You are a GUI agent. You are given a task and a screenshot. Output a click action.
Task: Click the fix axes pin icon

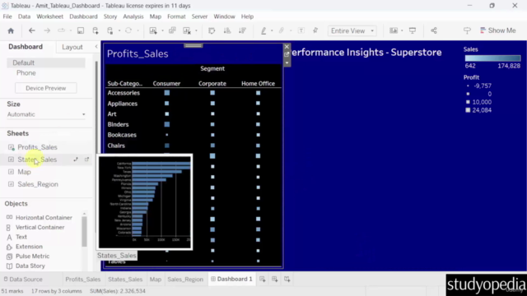click(x=315, y=31)
